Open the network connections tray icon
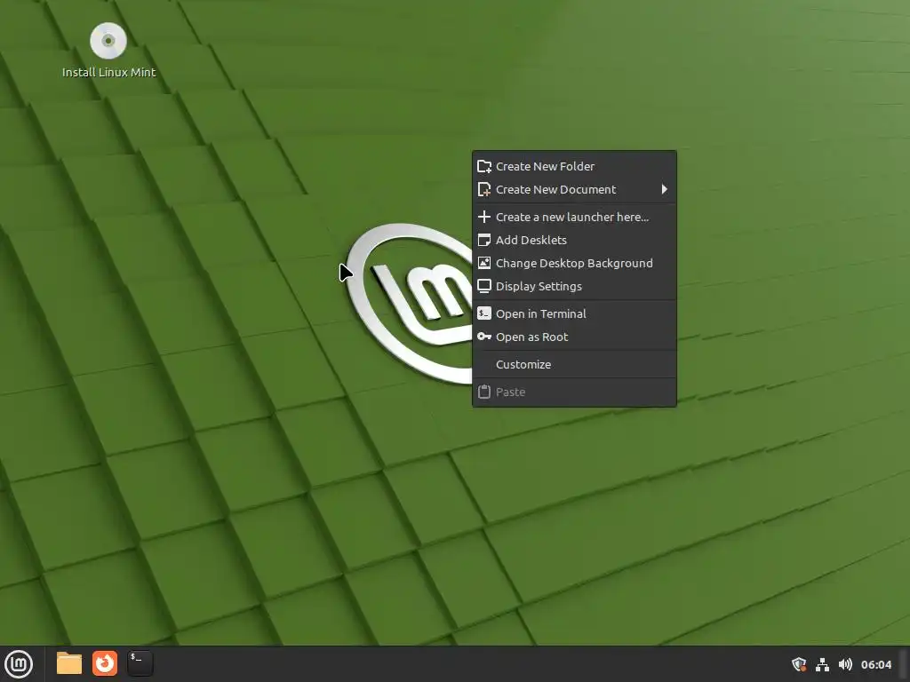This screenshot has width=910, height=682. pyautogui.click(x=822, y=664)
